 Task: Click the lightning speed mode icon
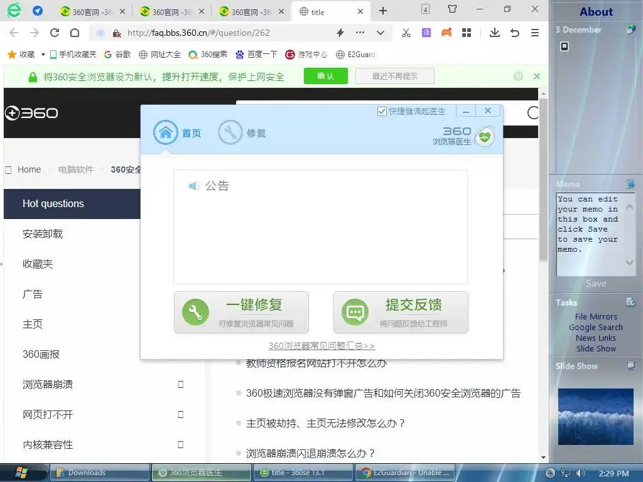(340, 33)
